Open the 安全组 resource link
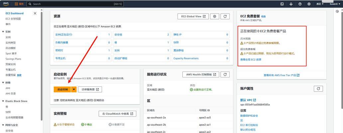The width and height of the screenshot is (343, 133). click(x=118, y=35)
